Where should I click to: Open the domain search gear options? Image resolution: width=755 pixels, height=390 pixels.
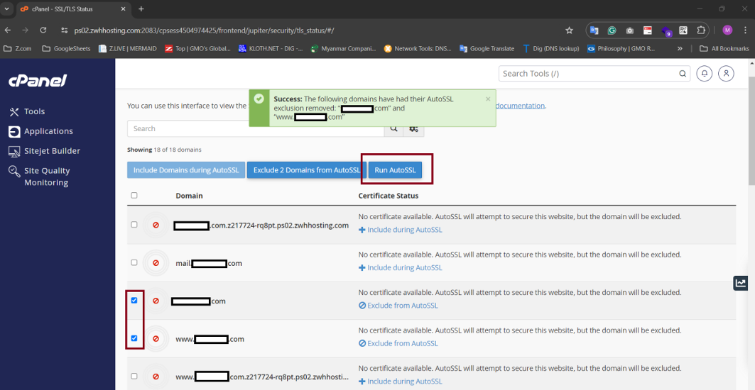pos(413,129)
